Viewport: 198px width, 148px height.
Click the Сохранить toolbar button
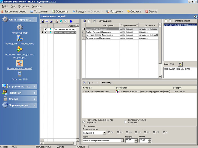tap(39, 11)
